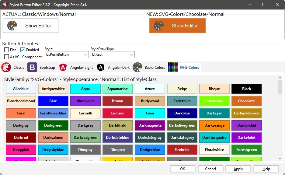285x175 pixels.
Task: Select the Crimson style swatch
Action: pos(118,113)
